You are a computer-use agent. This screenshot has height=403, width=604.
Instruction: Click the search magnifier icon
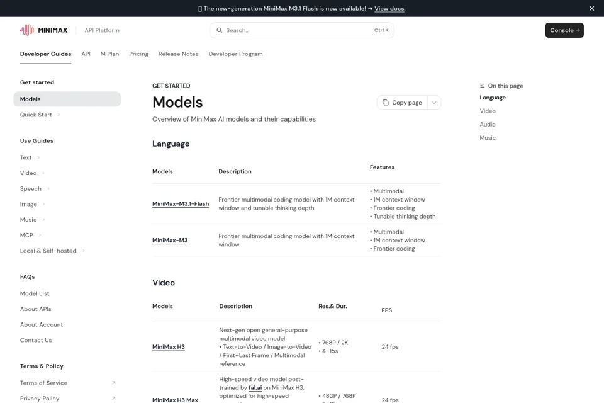tap(219, 30)
